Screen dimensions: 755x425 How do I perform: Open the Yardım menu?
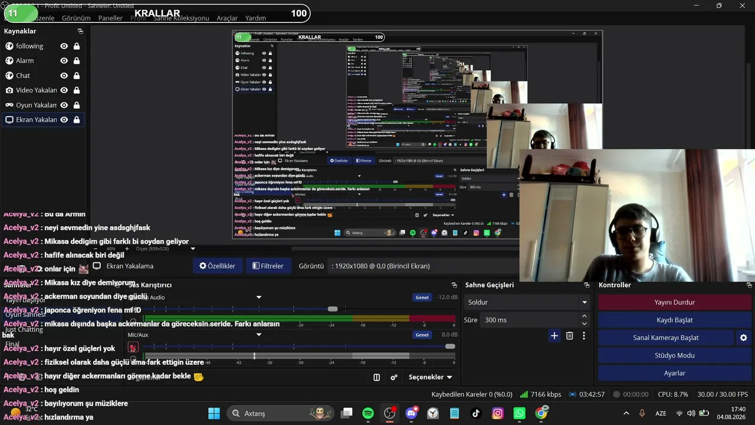[255, 18]
